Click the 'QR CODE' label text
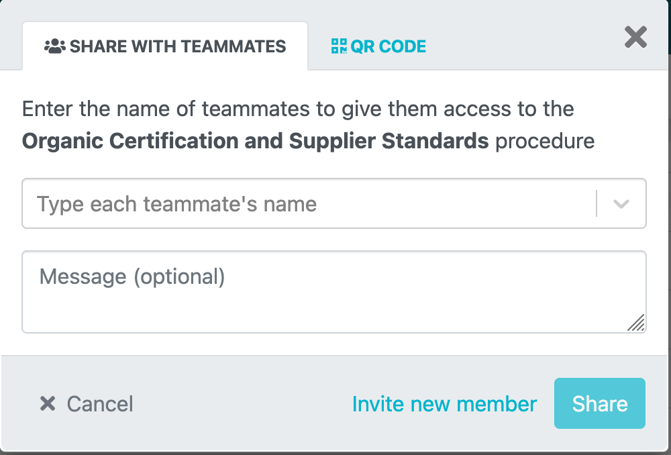Viewport: 671px width, 455px height. 388,46
